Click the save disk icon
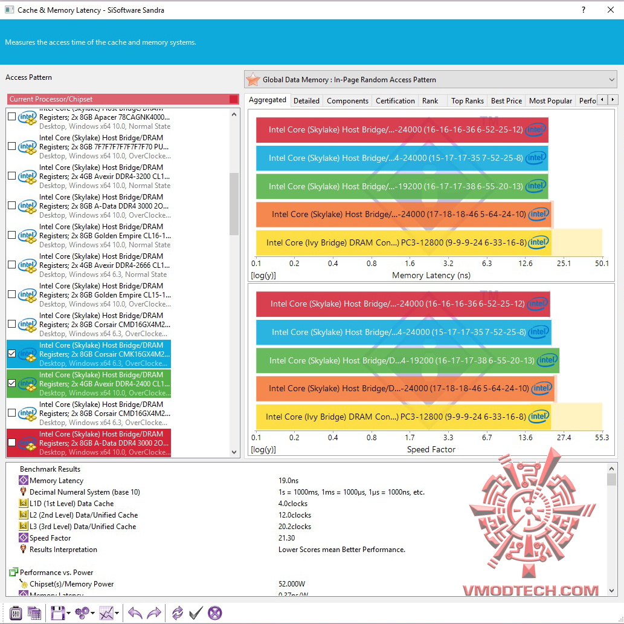The image size is (624, 624). pyautogui.click(x=58, y=613)
